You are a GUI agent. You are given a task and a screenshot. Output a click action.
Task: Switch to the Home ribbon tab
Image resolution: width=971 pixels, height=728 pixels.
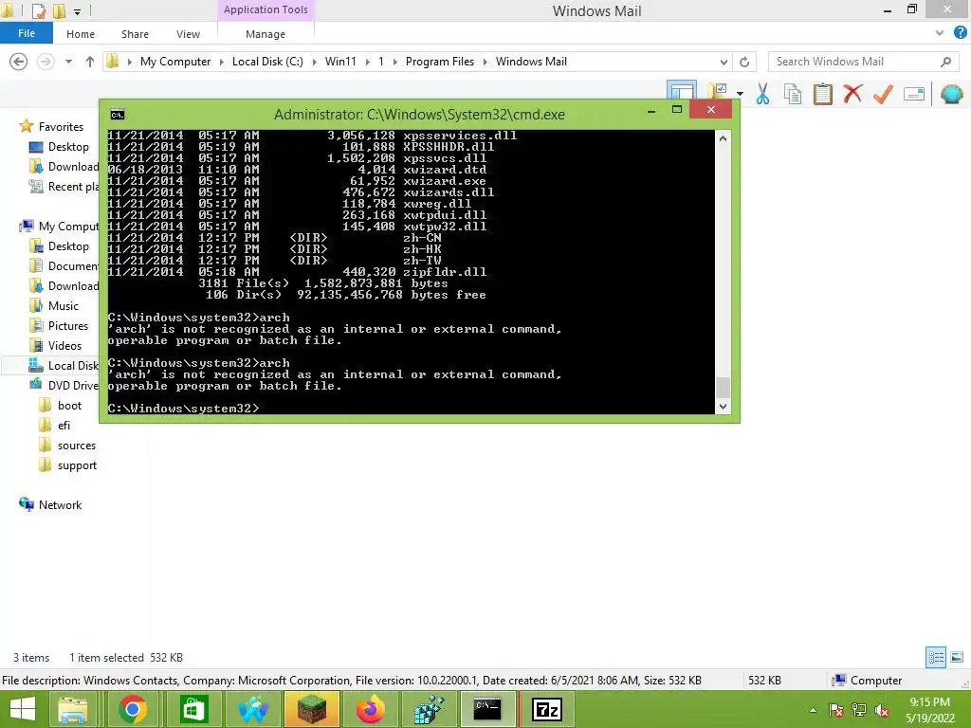click(x=81, y=34)
